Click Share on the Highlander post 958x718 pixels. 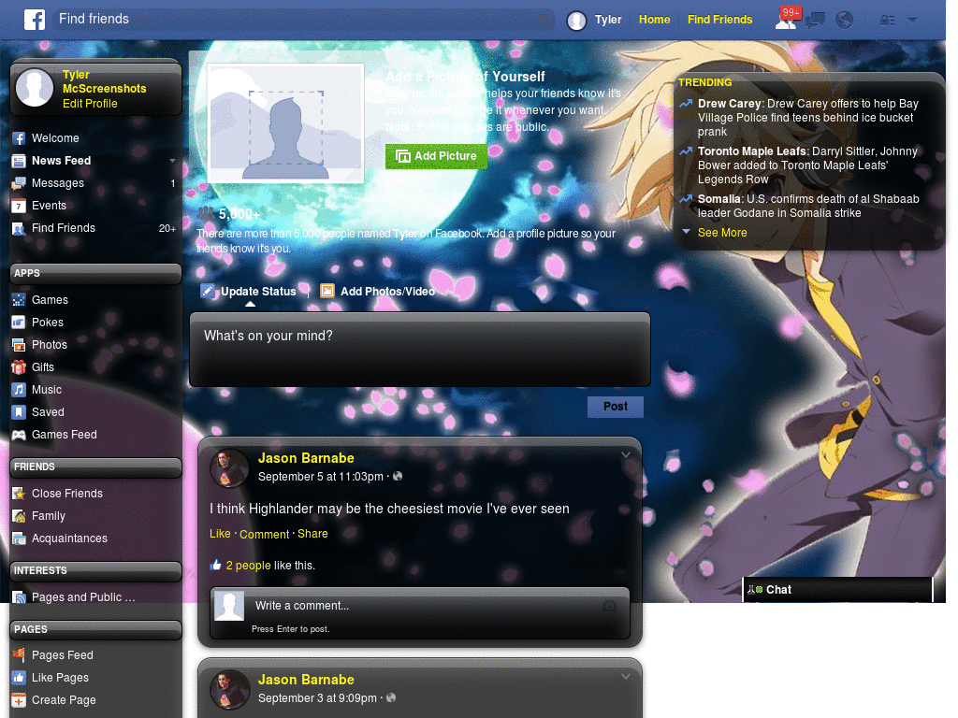(x=312, y=534)
